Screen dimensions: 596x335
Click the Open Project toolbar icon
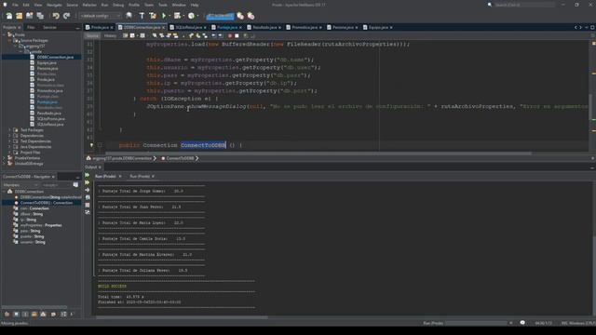tap(29, 16)
